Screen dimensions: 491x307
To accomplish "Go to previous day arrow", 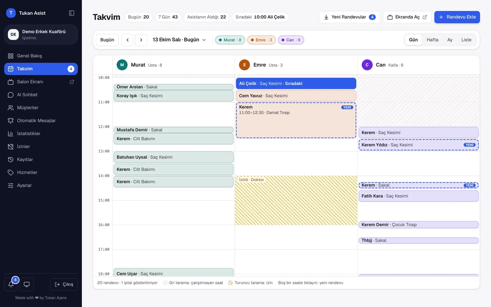I will (x=128, y=40).
